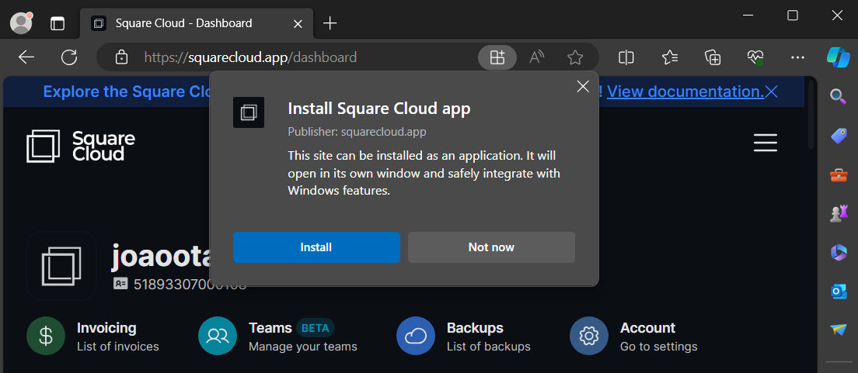Open the Collections icon
Viewport: 858px width, 373px height.
pos(713,57)
